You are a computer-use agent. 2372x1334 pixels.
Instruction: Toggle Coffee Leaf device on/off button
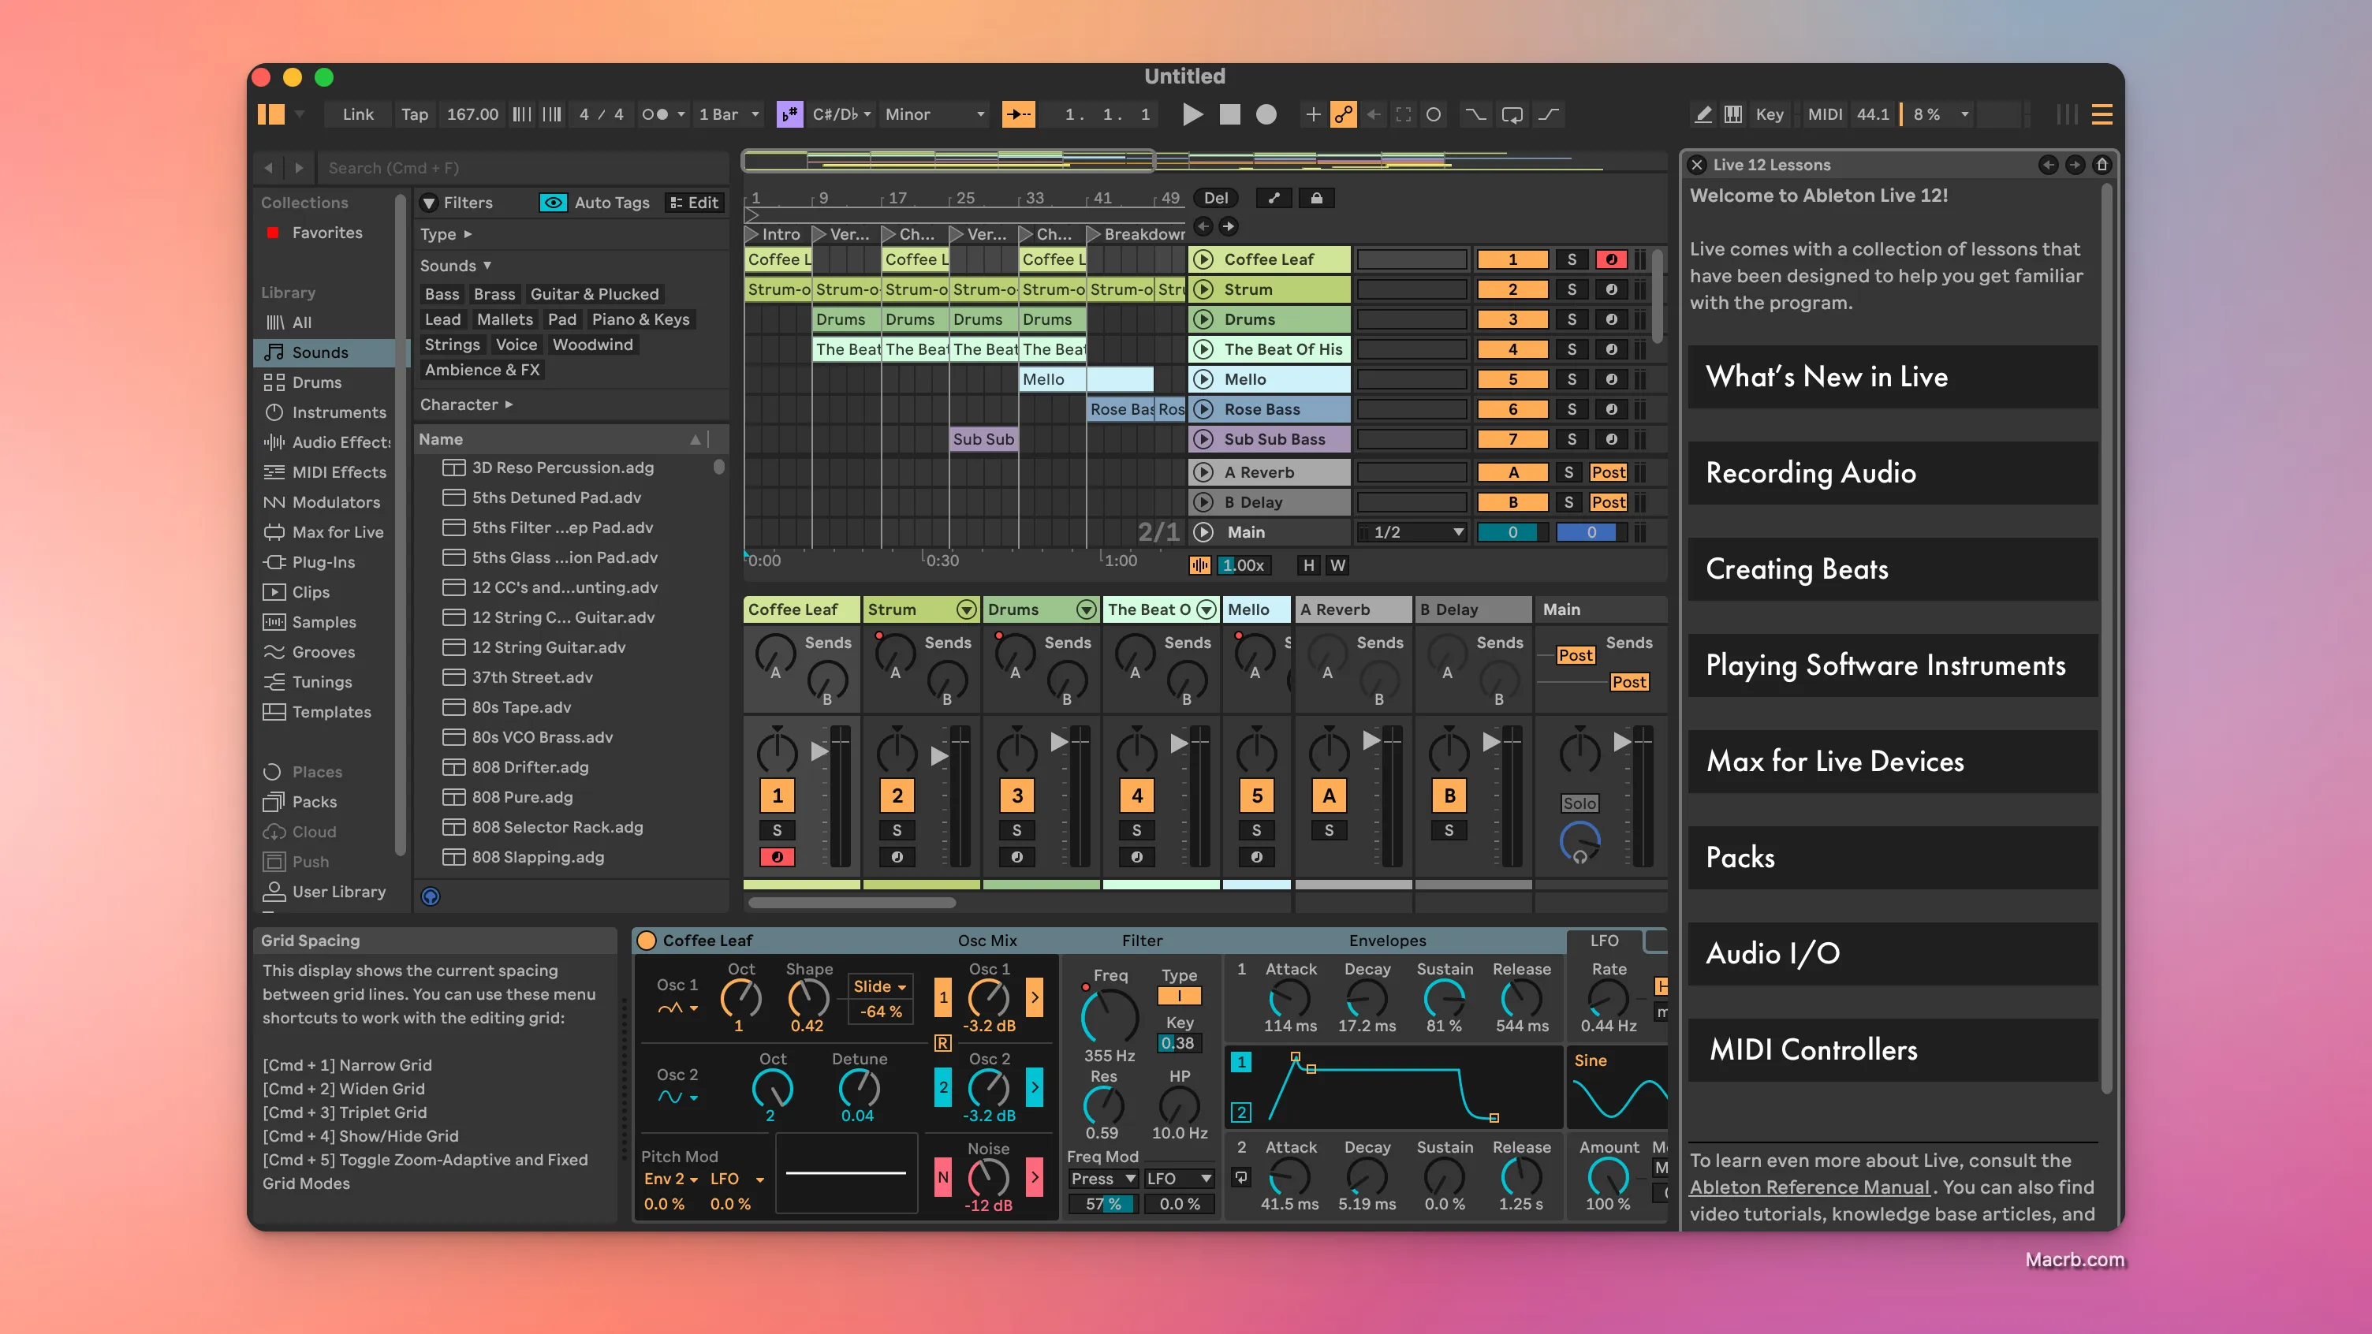point(647,941)
